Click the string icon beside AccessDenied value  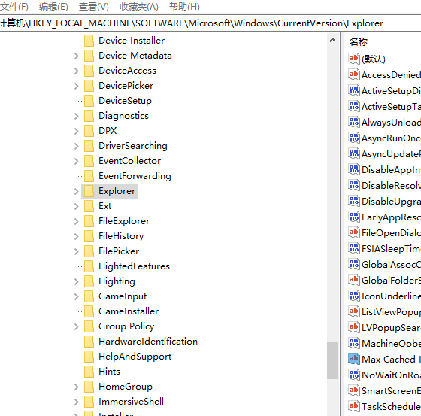tap(354, 74)
